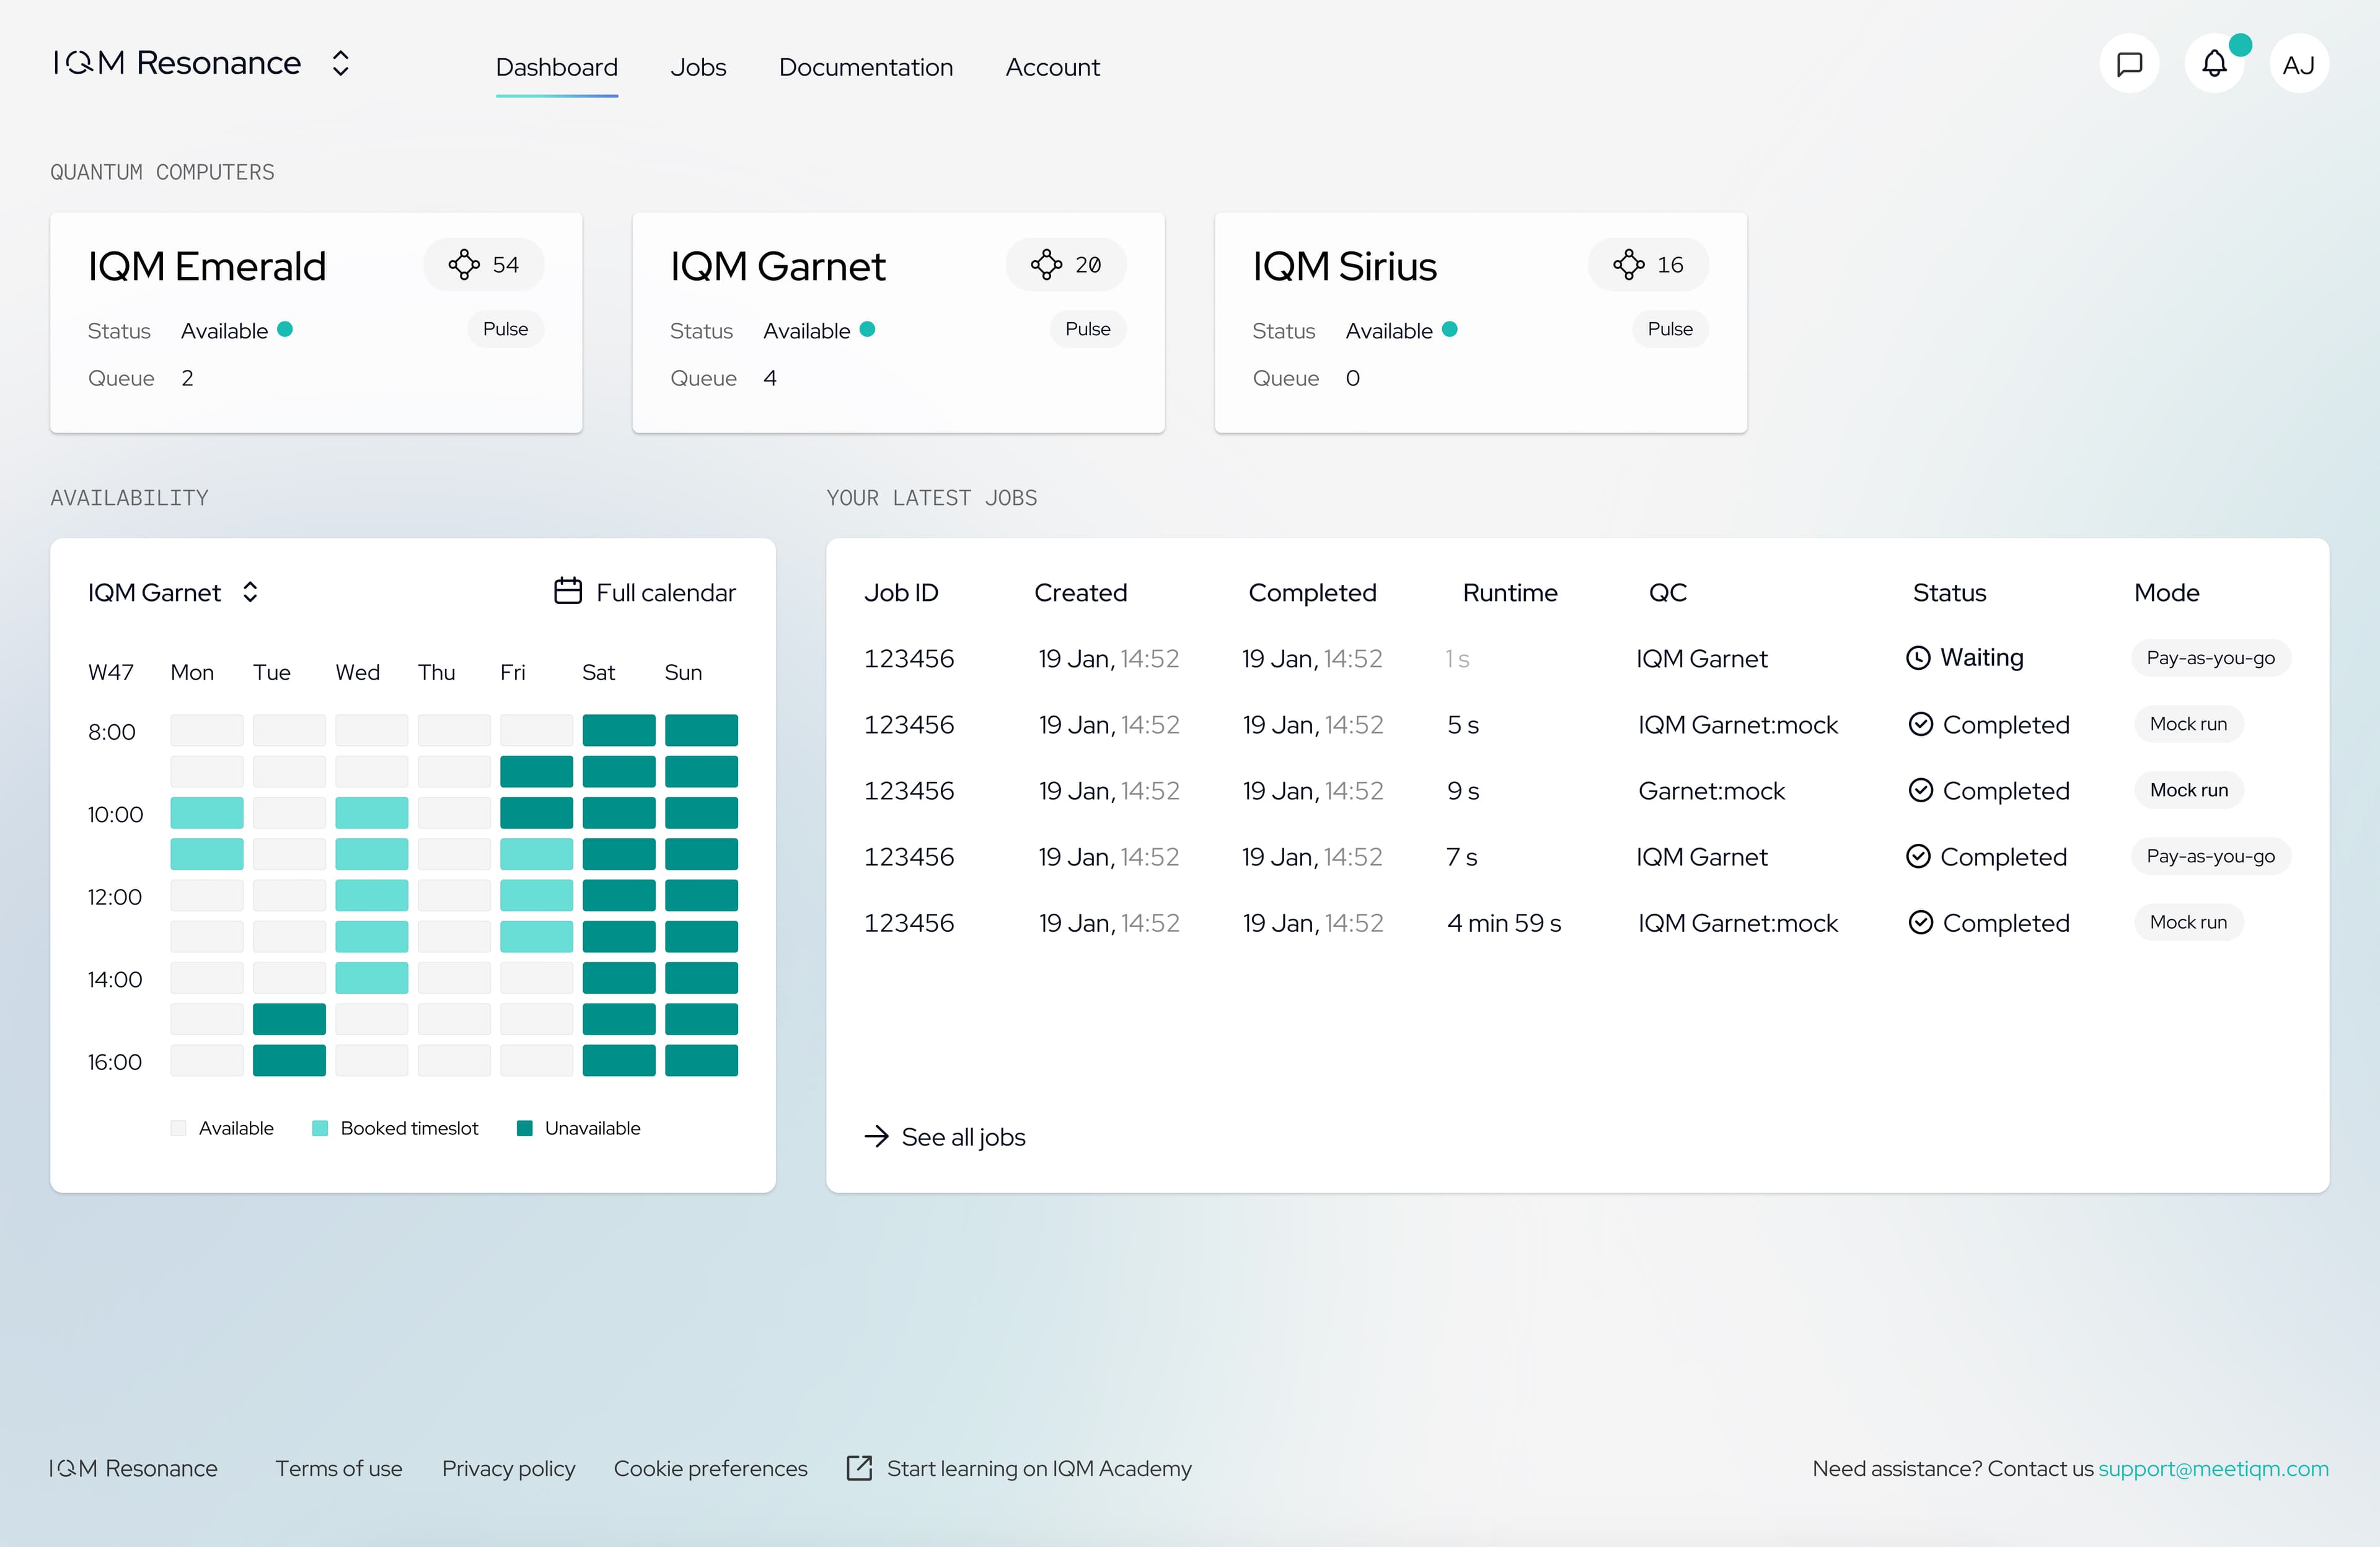This screenshot has width=2380, height=1547.
Task: Open the IQM Garnet card title
Action: [778, 266]
